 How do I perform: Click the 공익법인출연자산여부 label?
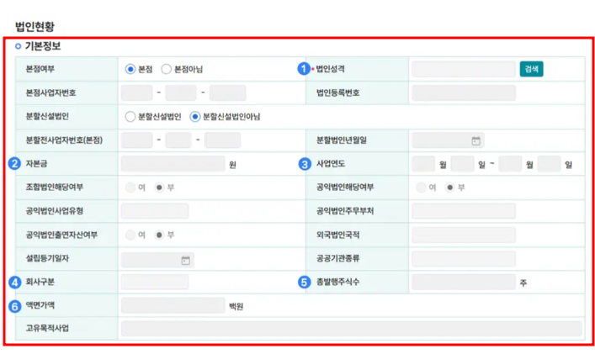(61, 235)
